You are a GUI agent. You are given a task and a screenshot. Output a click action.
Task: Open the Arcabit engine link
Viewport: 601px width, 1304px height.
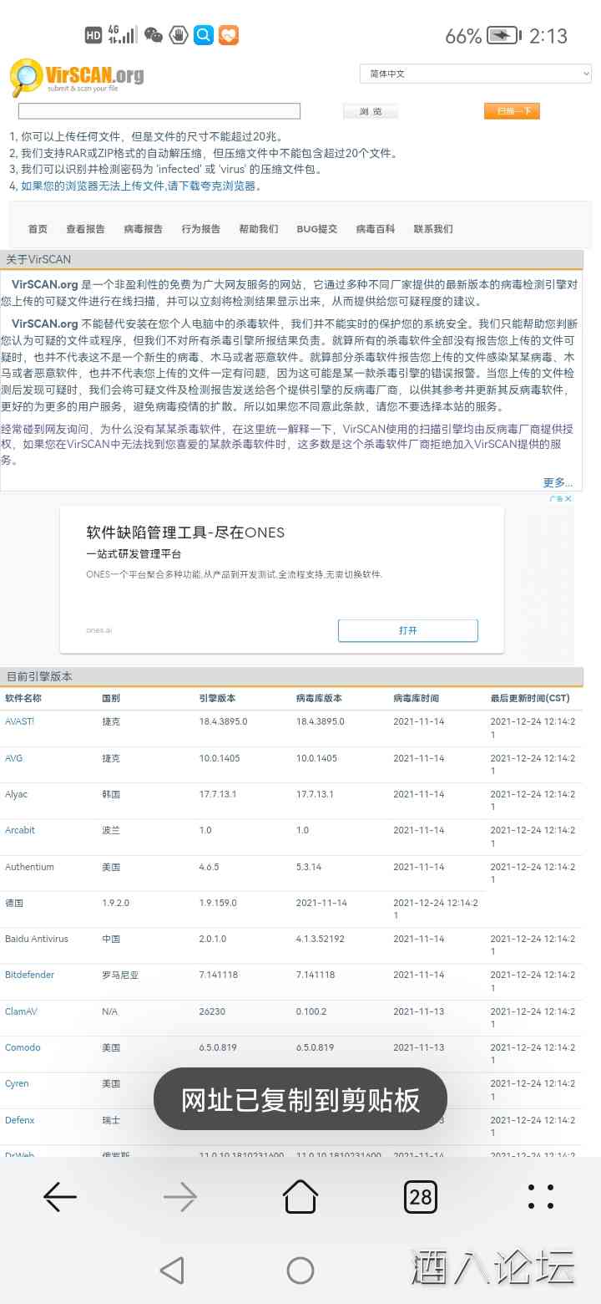pos(20,830)
